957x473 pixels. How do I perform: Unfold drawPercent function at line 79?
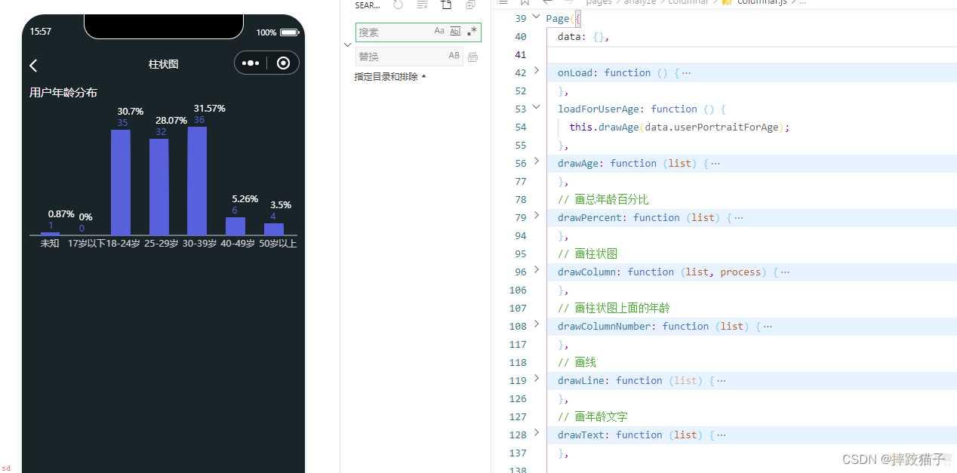[537, 216]
